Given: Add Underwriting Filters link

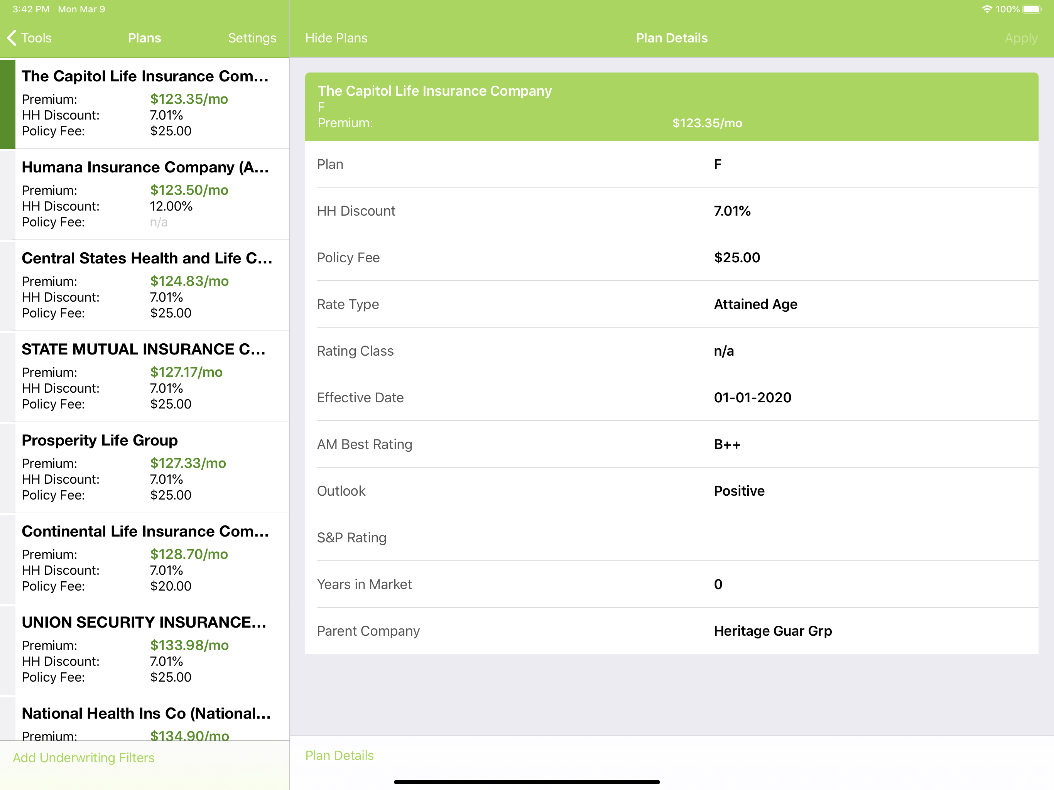Looking at the screenshot, I should point(84,758).
